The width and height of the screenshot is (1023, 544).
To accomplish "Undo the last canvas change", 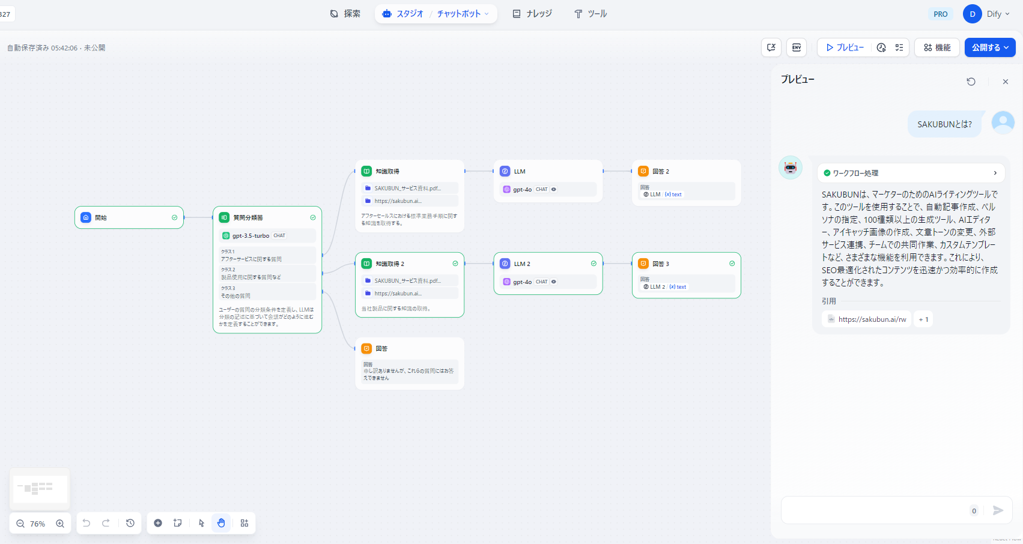I will [x=87, y=523].
